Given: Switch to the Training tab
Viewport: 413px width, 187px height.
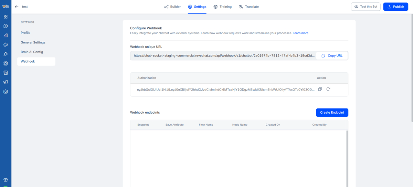Looking at the screenshot, I should (222, 7).
